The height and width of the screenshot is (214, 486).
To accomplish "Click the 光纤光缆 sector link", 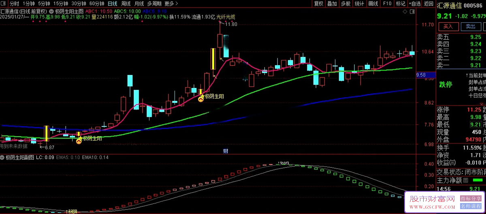I will [x=226, y=17].
